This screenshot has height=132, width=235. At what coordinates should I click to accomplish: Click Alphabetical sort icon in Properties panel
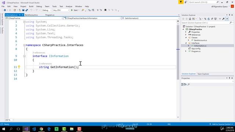(185, 84)
